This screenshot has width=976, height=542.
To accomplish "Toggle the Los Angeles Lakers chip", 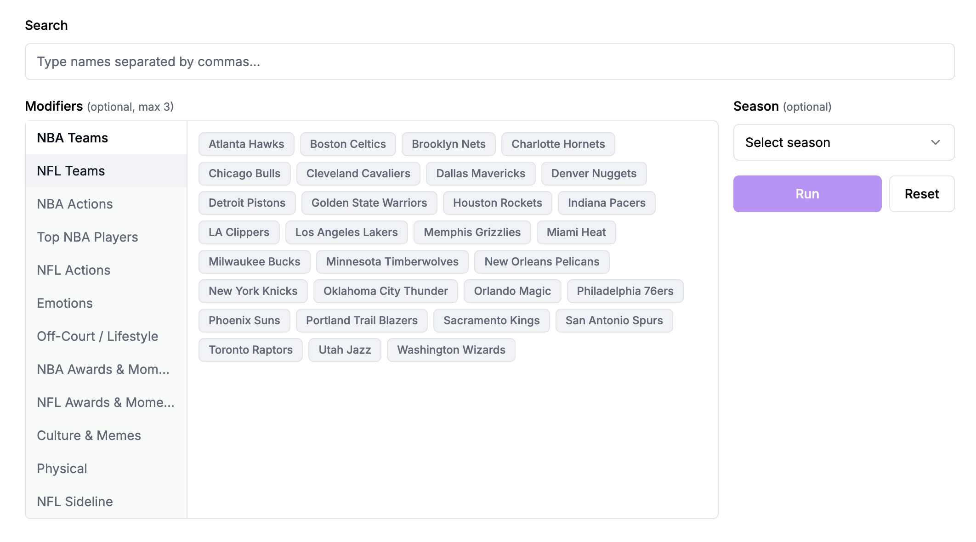I will coord(346,232).
